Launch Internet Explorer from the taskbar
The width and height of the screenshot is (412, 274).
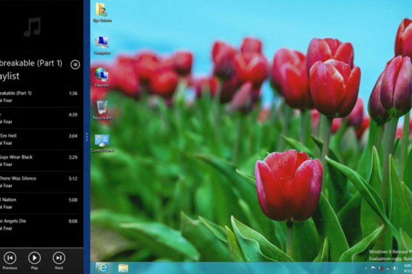tap(103, 267)
